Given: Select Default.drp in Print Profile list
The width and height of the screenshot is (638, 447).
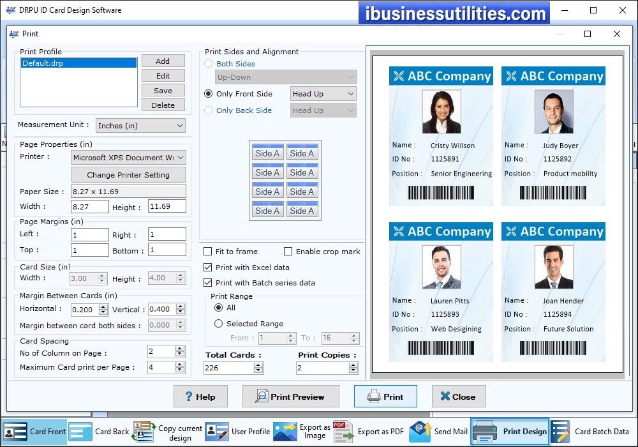Looking at the screenshot, I should (78, 63).
